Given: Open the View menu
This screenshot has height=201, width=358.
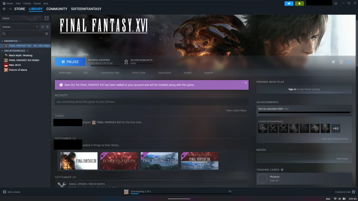Looking at the screenshot, I should click(x=18, y=3).
